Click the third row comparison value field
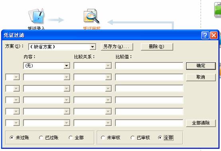The width and height of the screenshot is (221, 151). pos(149,88)
